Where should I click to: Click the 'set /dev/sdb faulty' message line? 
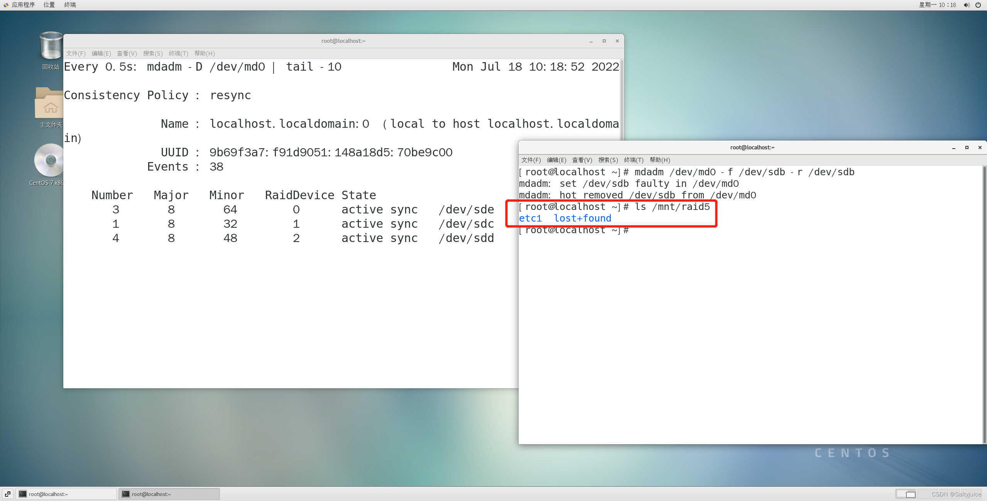pyautogui.click(x=629, y=184)
